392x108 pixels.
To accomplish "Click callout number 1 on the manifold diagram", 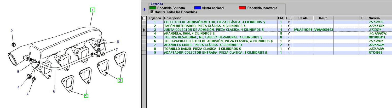I will (93, 10).
